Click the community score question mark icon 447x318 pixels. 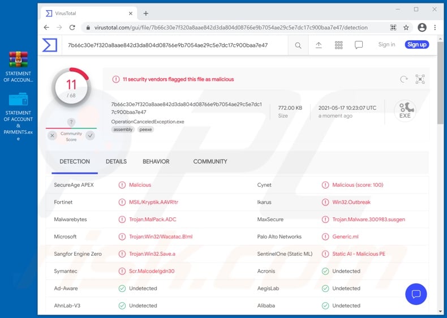tap(71, 122)
